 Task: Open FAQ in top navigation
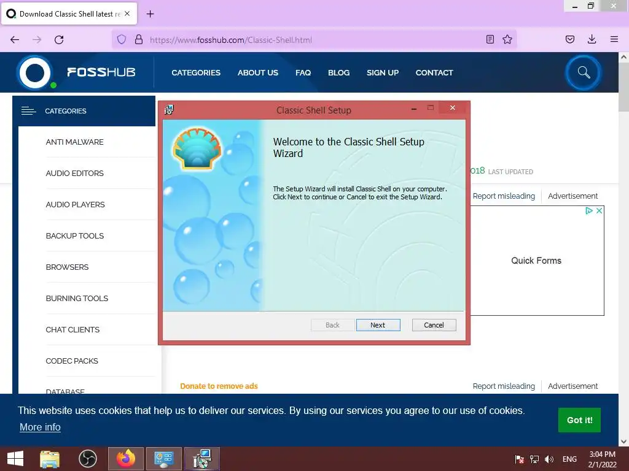pyautogui.click(x=303, y=72)
